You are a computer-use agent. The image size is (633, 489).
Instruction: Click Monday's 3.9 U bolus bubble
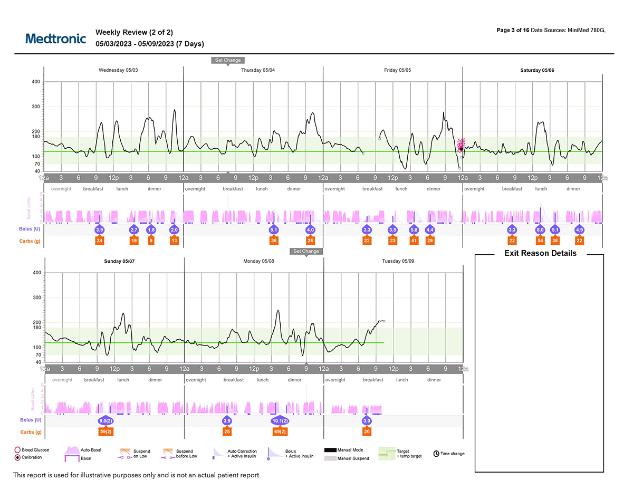pos(227,421)
